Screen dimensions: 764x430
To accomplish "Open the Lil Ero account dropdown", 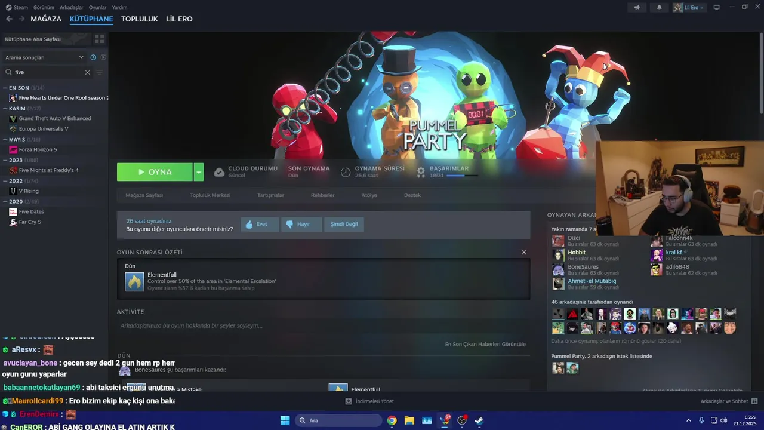I will (x=689, y=7).
